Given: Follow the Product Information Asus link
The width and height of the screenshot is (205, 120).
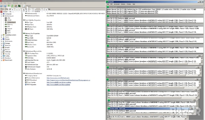Looking at the screenshot, I should point(58,78).
